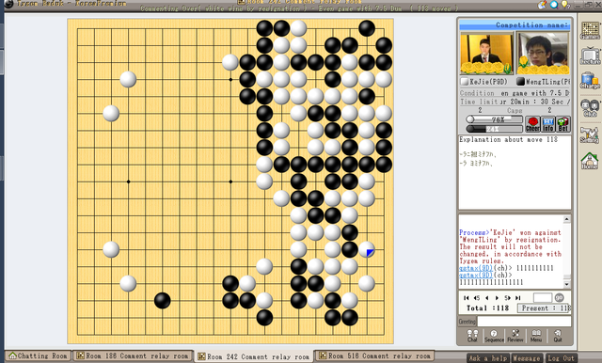Click the Cheer rose button
Viewport: 602px width, 363px height.
(x=532, y=124)
